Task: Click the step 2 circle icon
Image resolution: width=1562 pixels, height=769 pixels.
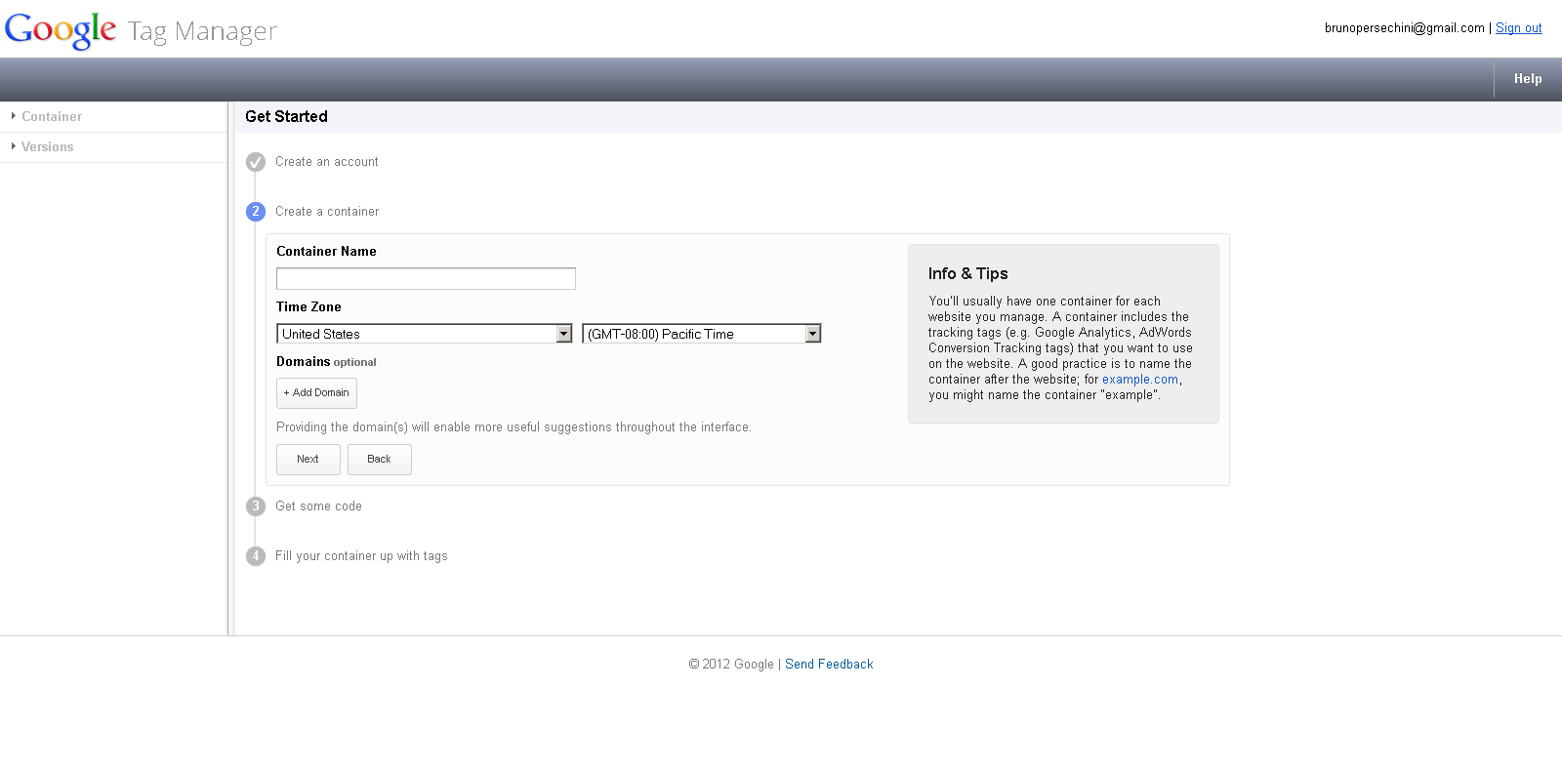Action: point(256,212)
